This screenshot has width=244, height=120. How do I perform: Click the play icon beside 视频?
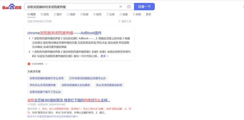click(68, 14)
